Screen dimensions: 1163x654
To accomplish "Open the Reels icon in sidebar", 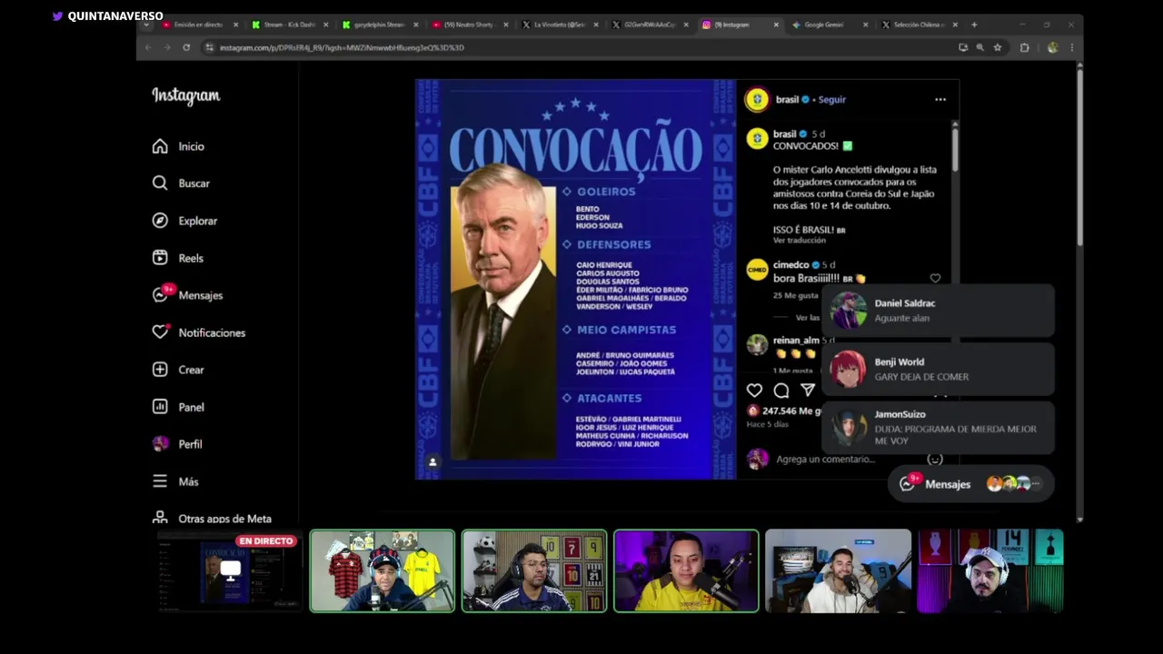I will [160, 258].
